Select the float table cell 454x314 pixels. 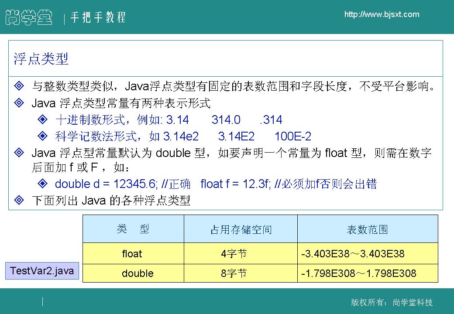pos(133,253)
